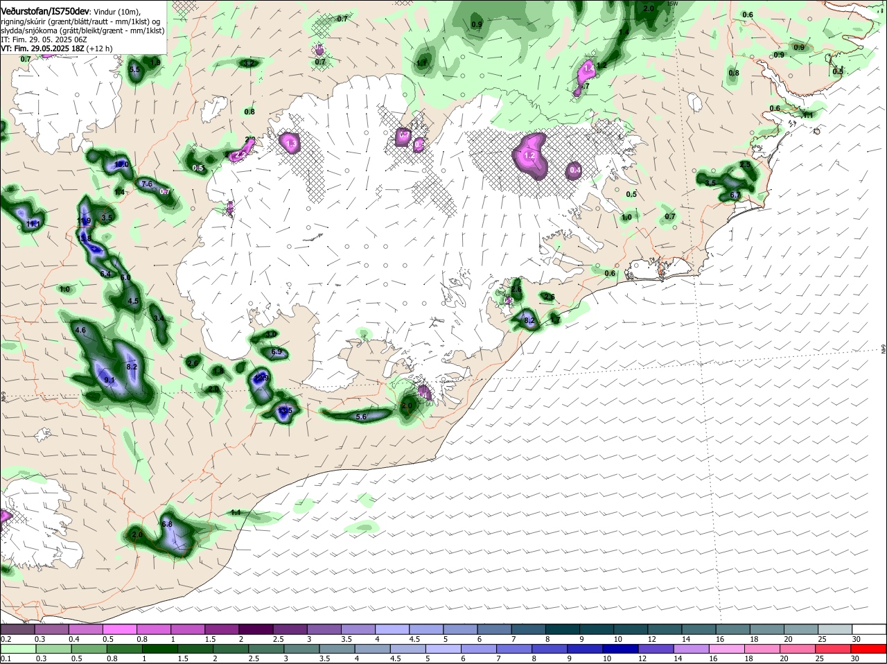Click the 6.8 precipitation value on map

167,525
